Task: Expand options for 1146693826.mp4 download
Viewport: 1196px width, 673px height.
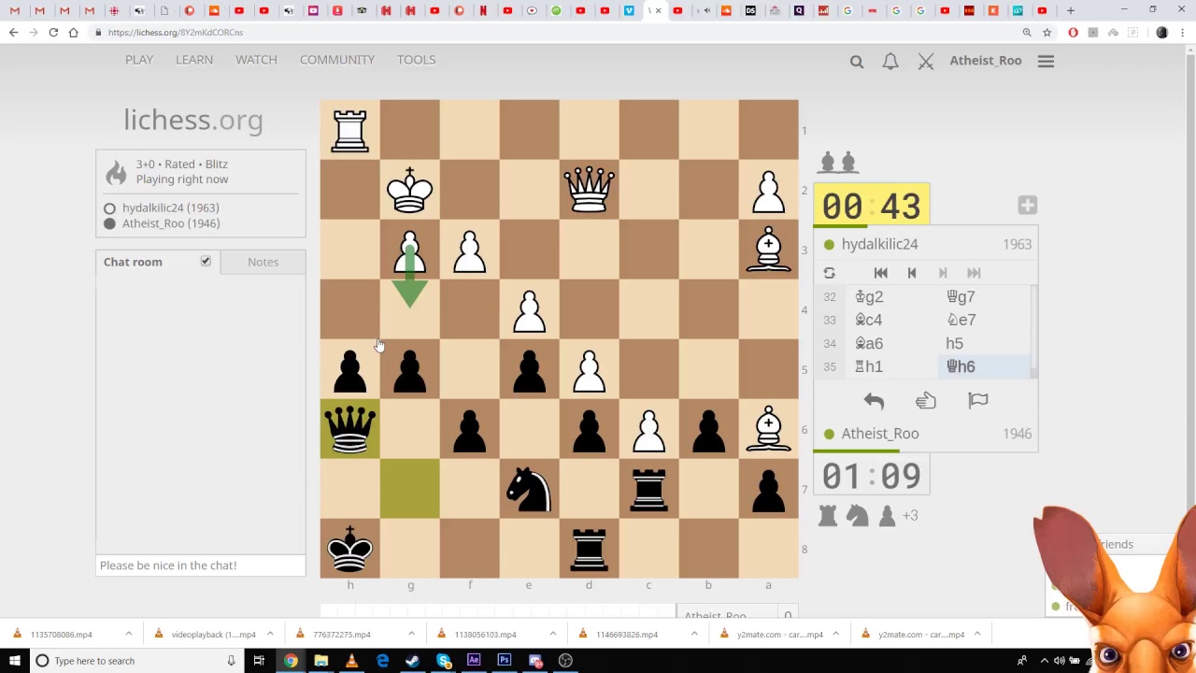Action: (694, 635)
